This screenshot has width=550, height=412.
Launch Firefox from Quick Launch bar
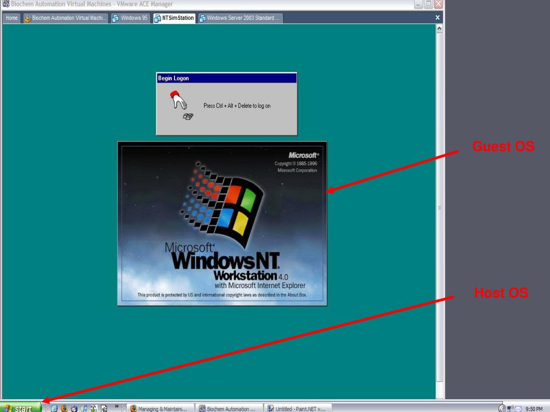coord(64,408)
